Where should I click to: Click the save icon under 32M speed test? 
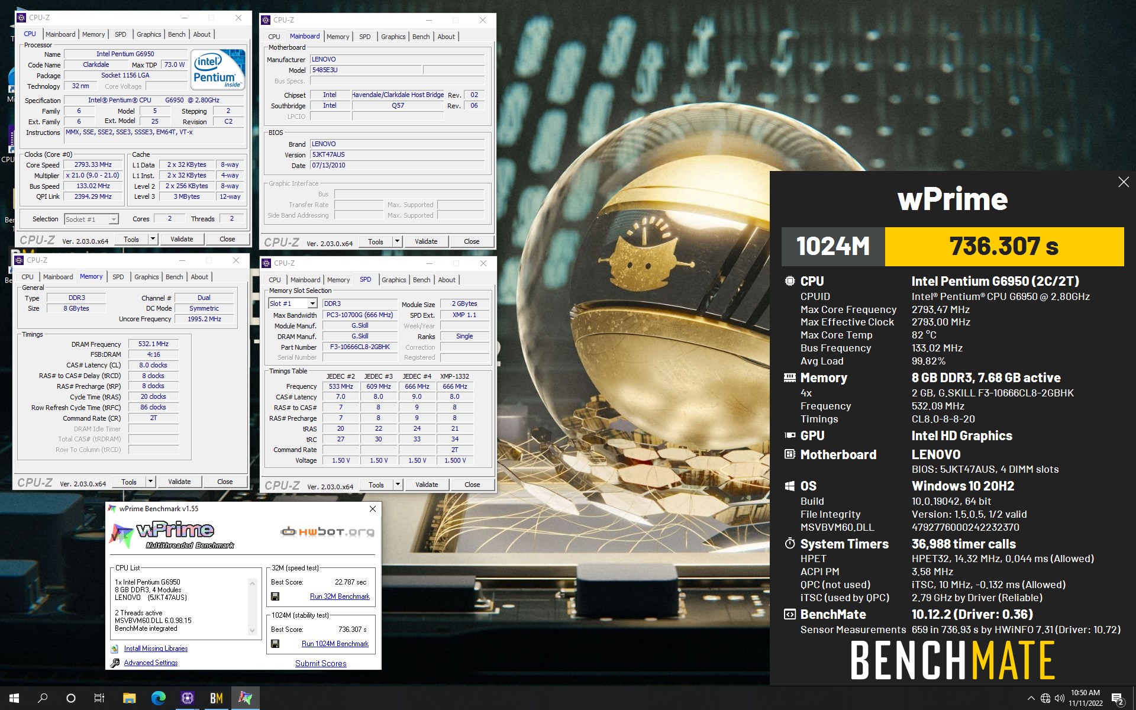point(275,596)
